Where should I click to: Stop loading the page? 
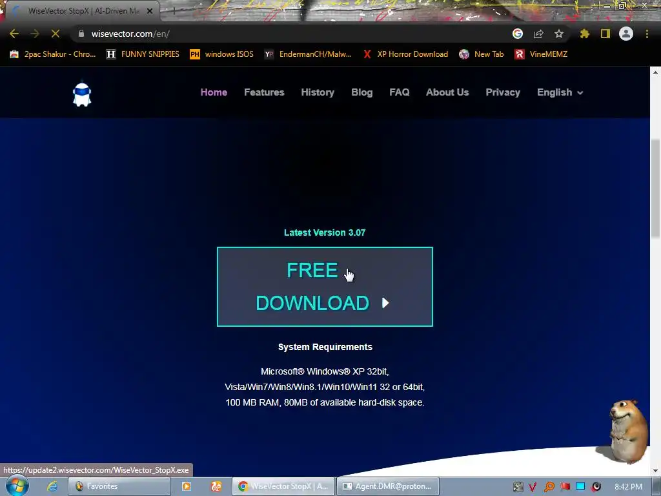click(56, 34)
